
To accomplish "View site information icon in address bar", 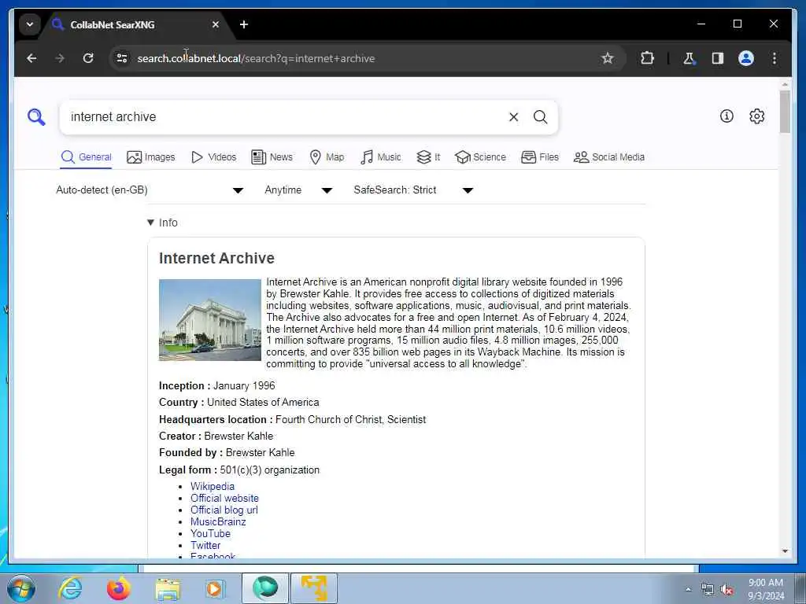I will coord(122,58).
